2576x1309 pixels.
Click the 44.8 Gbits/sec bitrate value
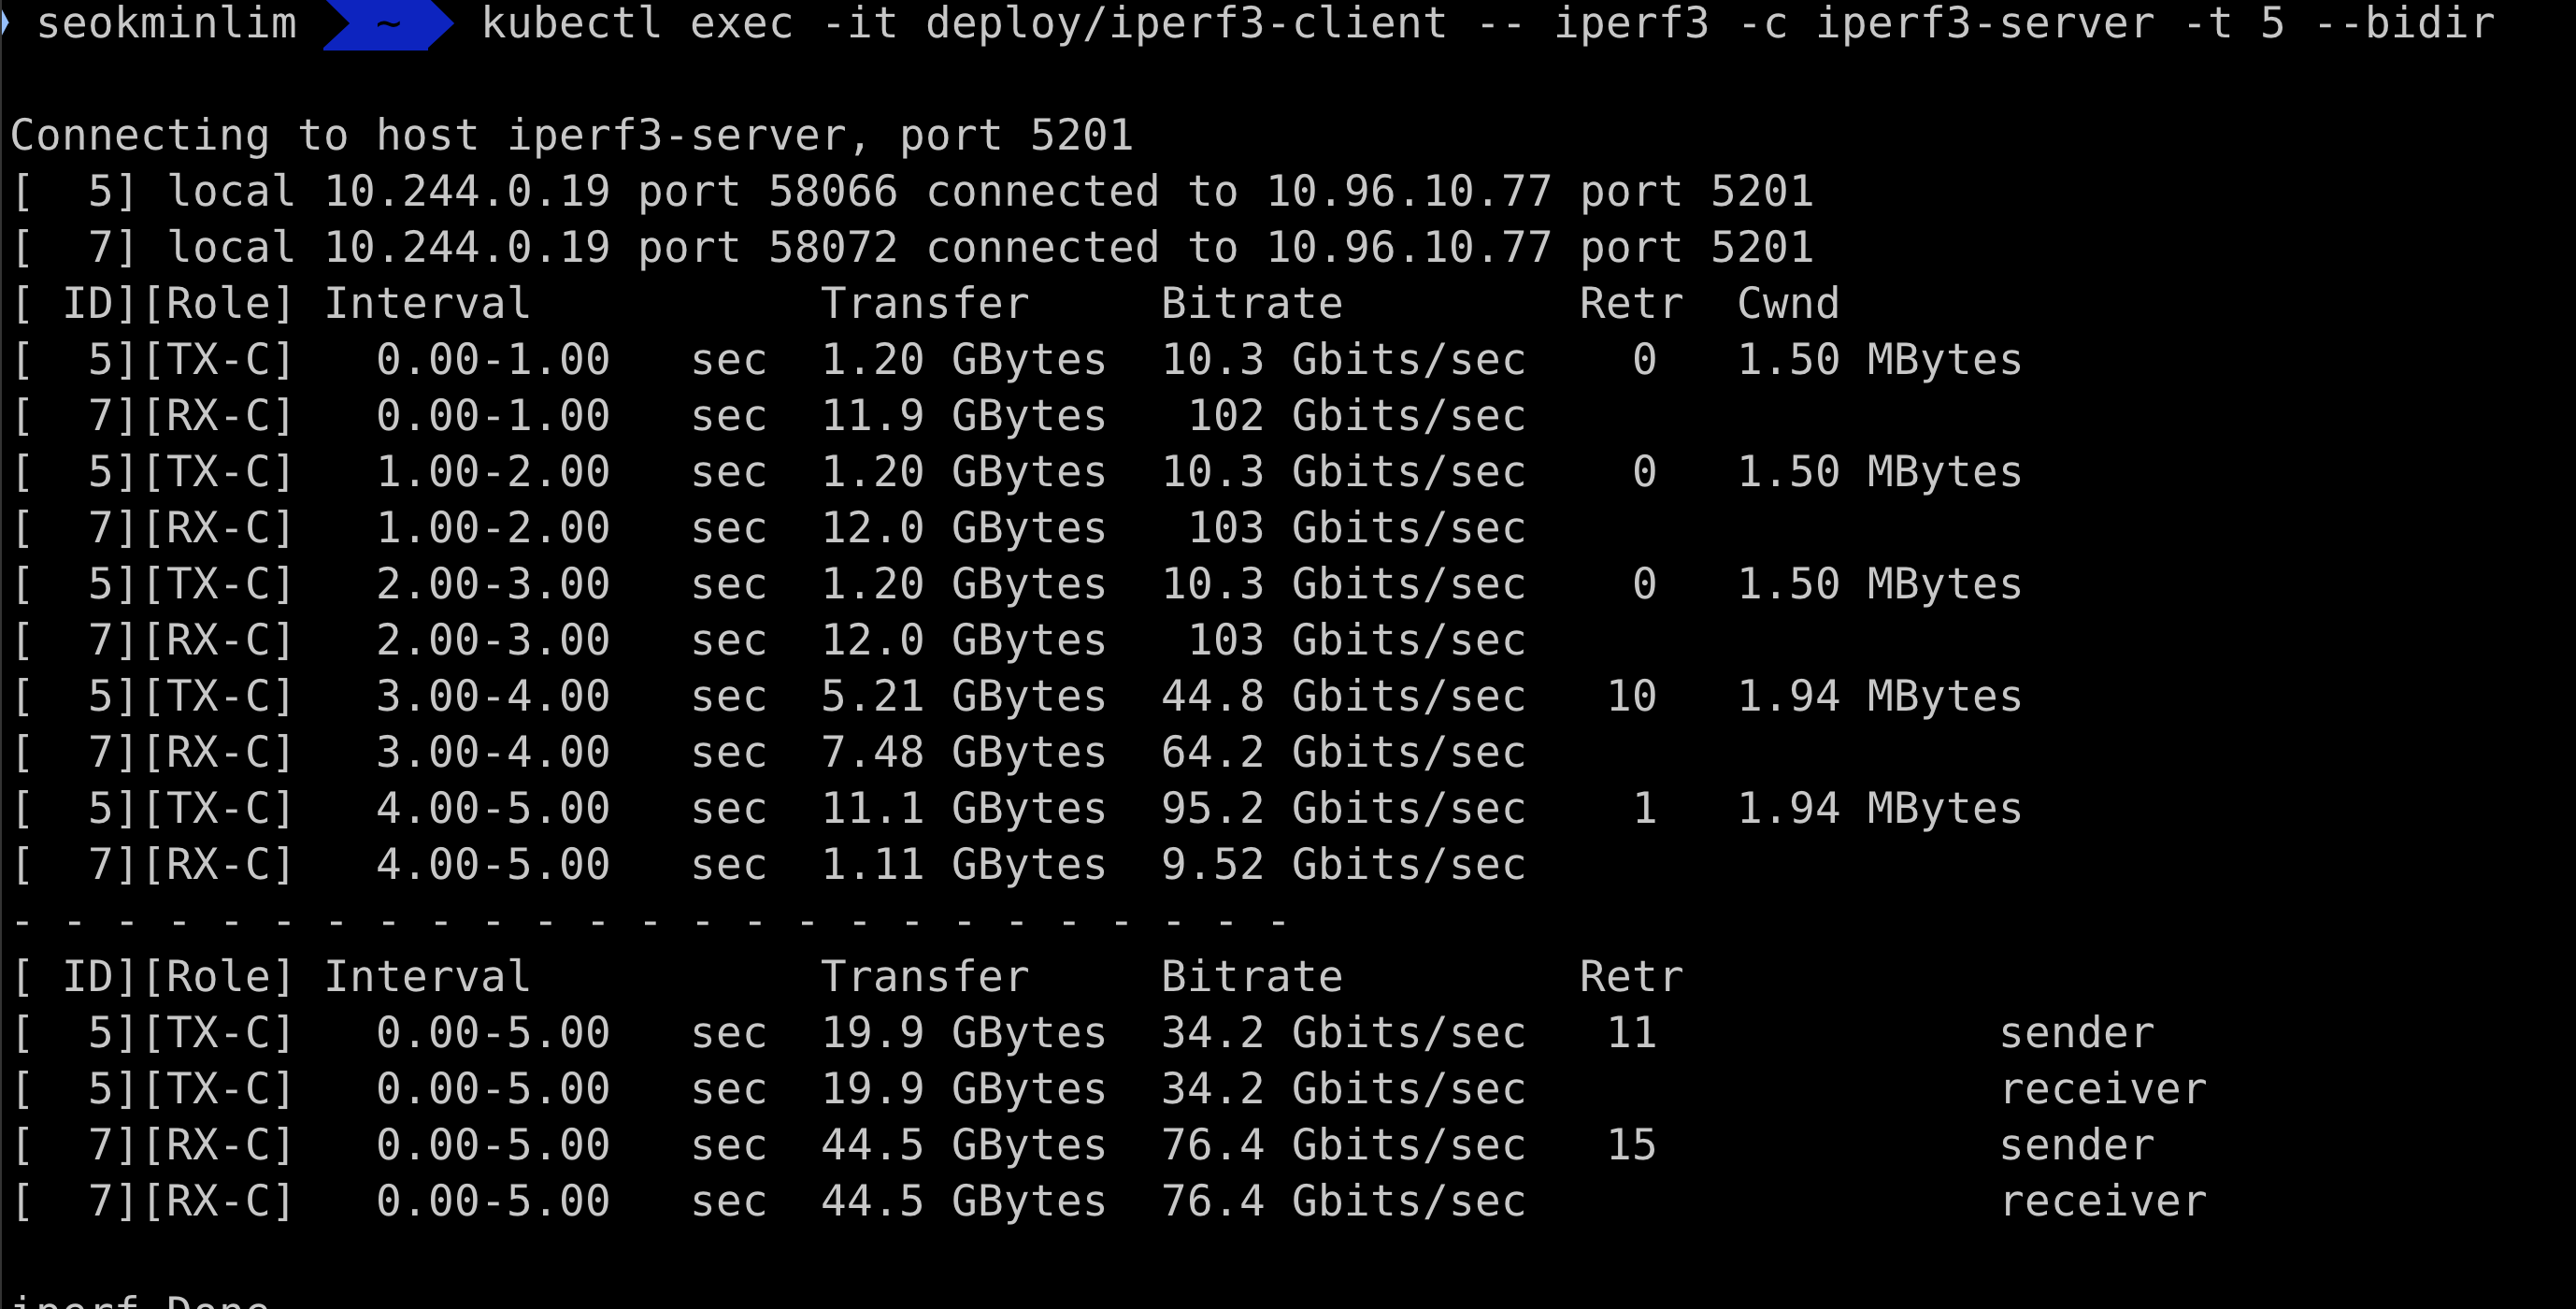click(1342, 696)
